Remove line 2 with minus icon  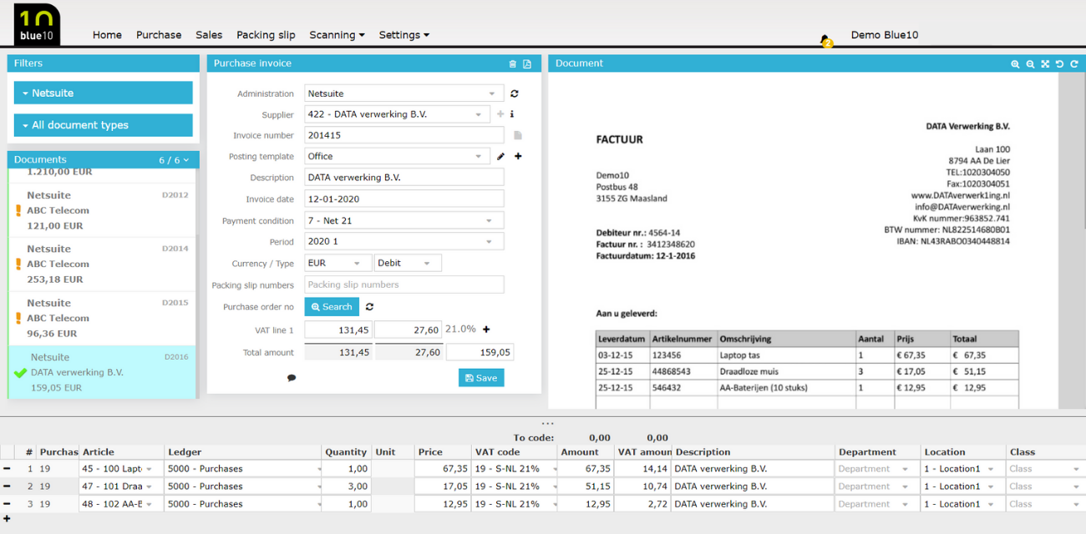coord(7,486)
